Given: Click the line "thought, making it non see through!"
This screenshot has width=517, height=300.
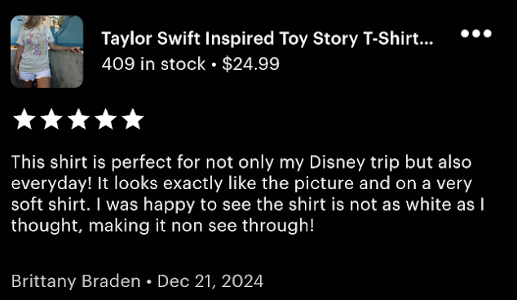Looking at the screenshot, I should coord(162,226).
